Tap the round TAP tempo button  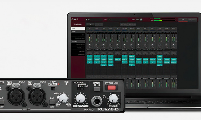141,20
